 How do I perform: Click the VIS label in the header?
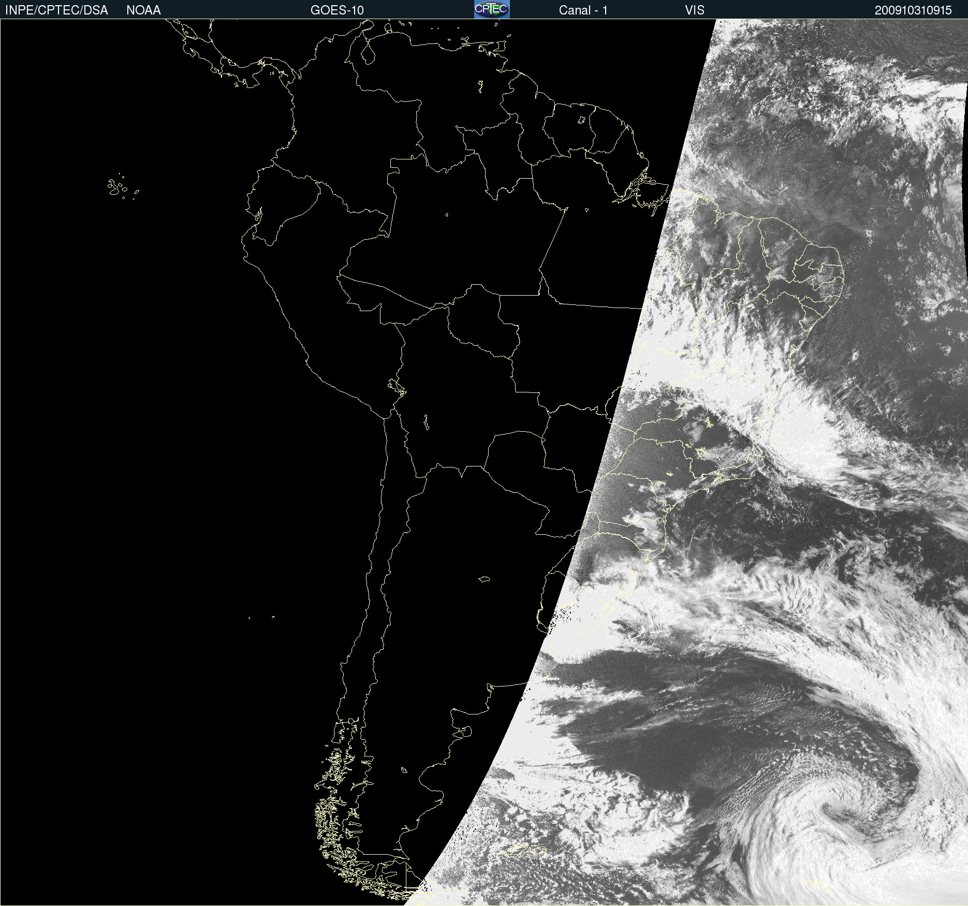pos(695,10)
